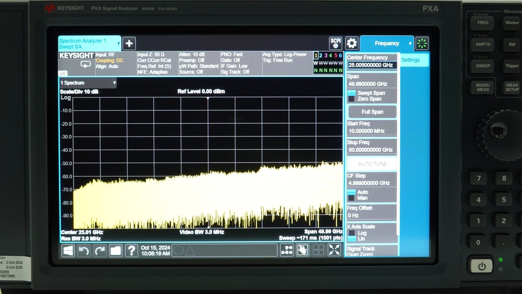Select trace number 2 indicator
The image size is (522, 294).
pyautogui.click(x=321, y=55)
